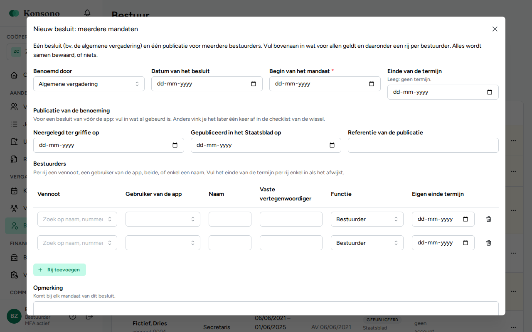The width and height of the screenshot is (532, 332).
Task: Open Functie dropdown in the second row
Action: click(x=367, y=243)
